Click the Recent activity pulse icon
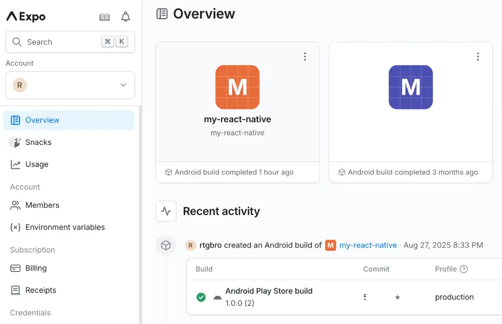Image resolution: width=502 pixels, height=324 pixels. (x=166, y=211)
